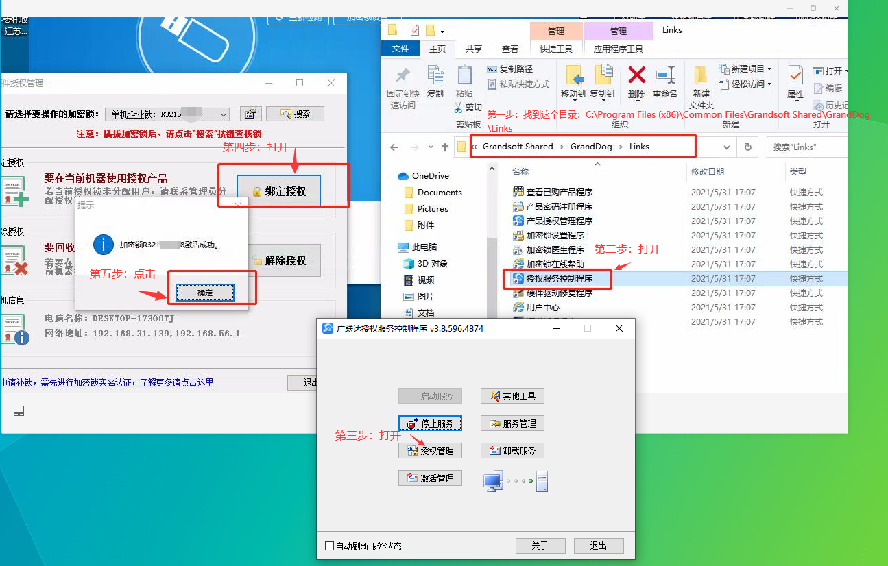
Task: Click the address bar refresh icon
Action: pyautogui.click(x=748, y=147)
